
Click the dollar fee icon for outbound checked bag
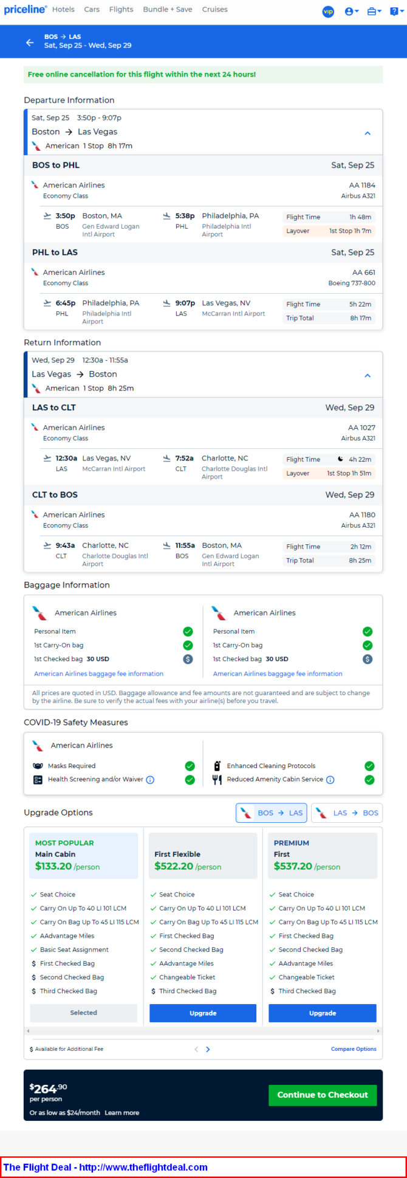pos(188,659)
